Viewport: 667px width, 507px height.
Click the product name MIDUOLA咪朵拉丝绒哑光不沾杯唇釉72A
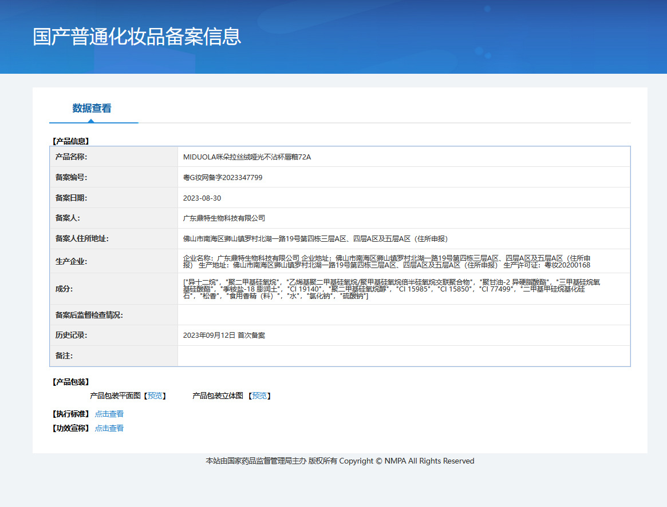(x=247, y=157)
